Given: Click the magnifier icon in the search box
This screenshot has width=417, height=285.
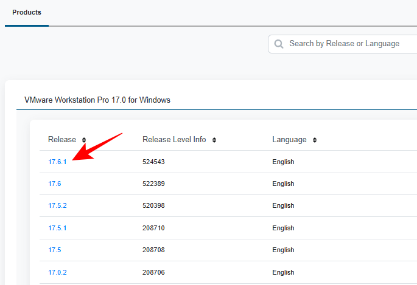Looking at the screenshot, I should pos(279,44).
